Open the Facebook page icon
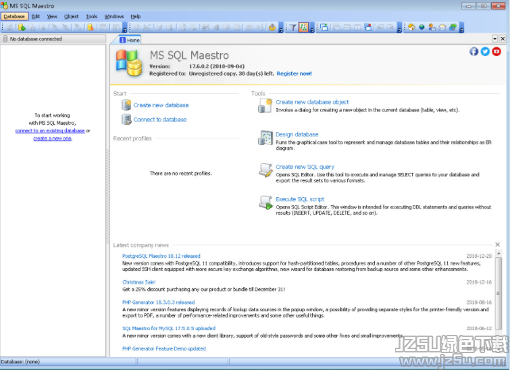510x370 pixels. click(x=474, y=51)
